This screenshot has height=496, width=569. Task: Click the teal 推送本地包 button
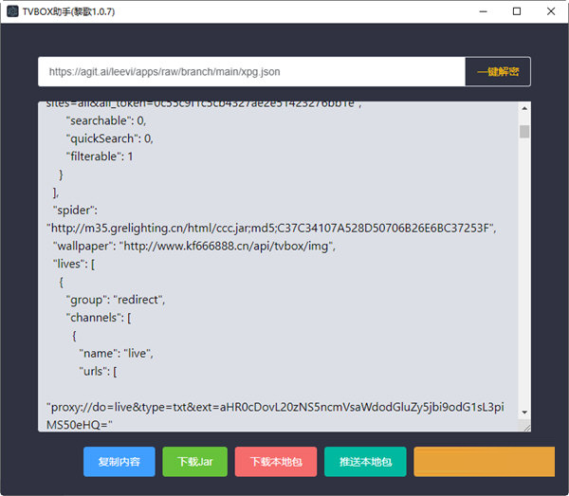pos(365,462)
